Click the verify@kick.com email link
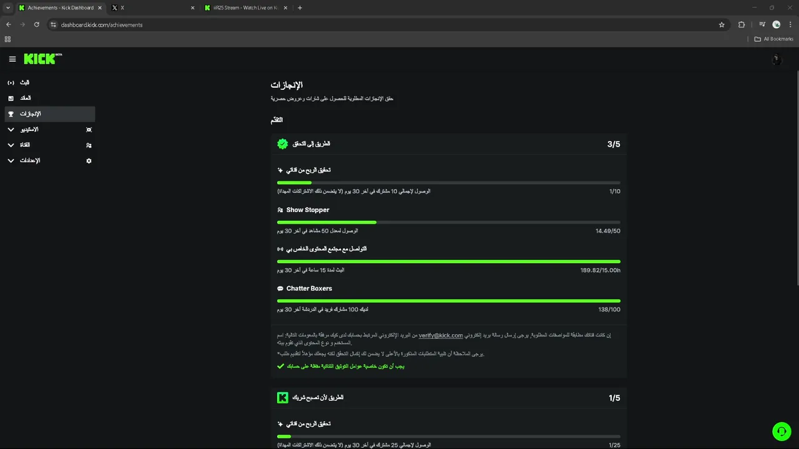 [x=441, y=336]
